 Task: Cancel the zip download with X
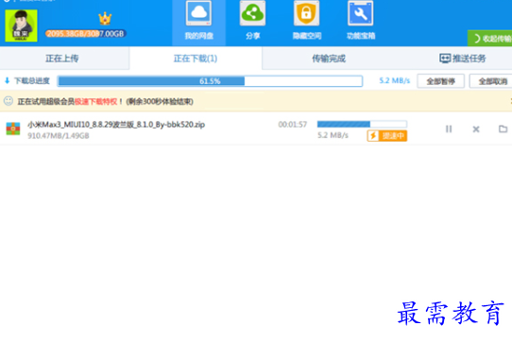click(476, 129)
